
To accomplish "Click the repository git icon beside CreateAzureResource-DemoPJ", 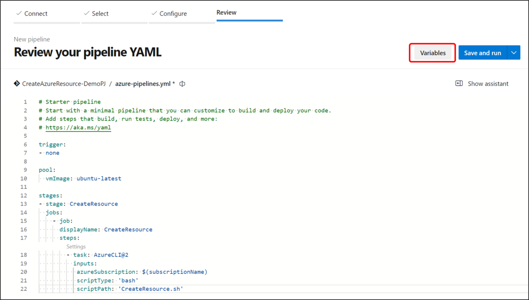I will [x=17, y=83].
